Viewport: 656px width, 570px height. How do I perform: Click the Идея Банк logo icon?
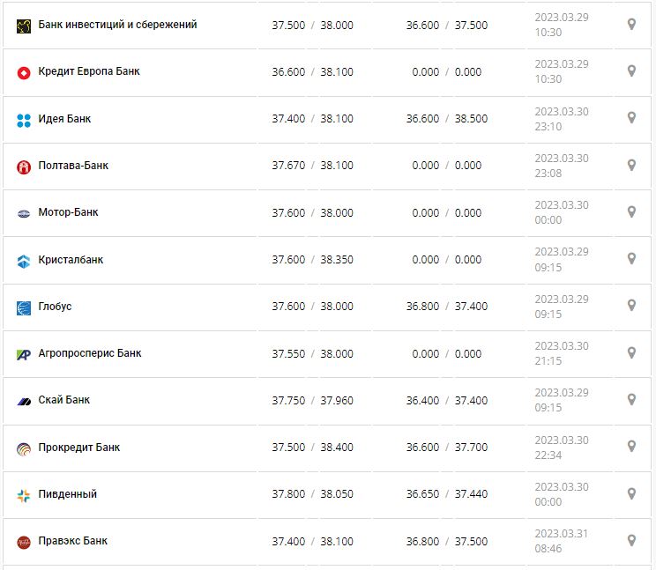click(24, 120)
